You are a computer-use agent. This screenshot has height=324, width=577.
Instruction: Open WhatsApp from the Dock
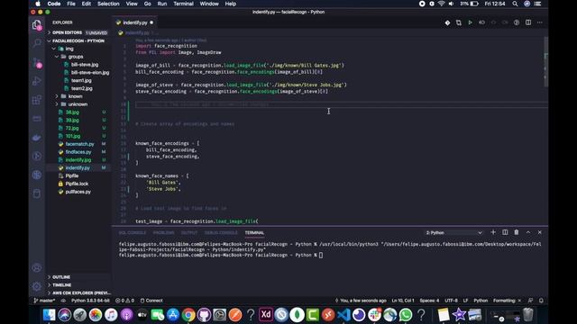click(x=406, y=315)
